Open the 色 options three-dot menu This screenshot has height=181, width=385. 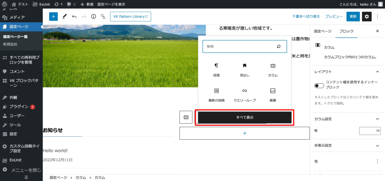click(377, 161)
